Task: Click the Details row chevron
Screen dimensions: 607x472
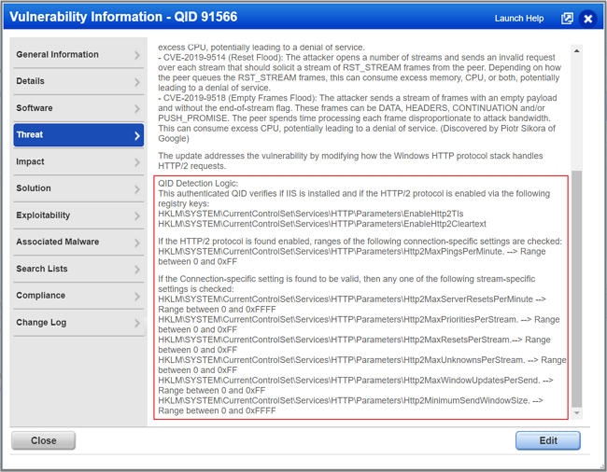Action: [137, 82]
